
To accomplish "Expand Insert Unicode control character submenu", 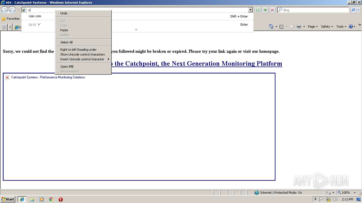I will (x=83, y=59).
